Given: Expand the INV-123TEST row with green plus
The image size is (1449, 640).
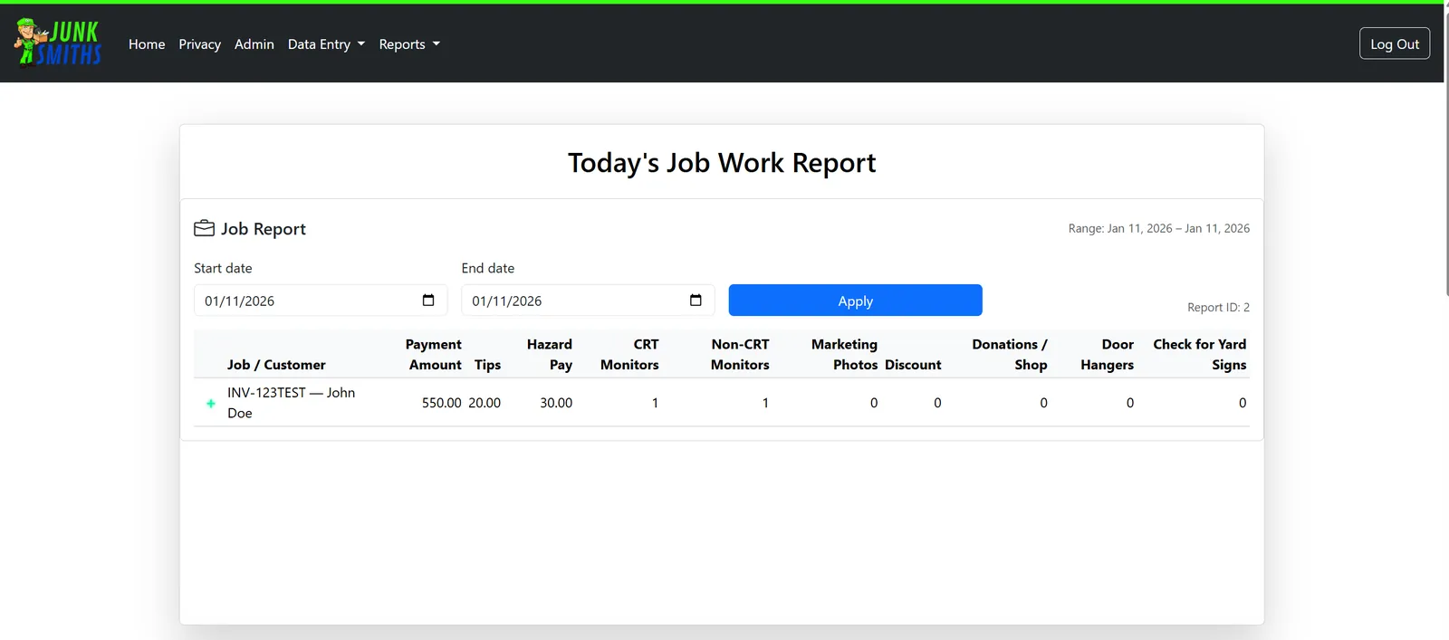Looking at the screenshot, I should 211,404.
